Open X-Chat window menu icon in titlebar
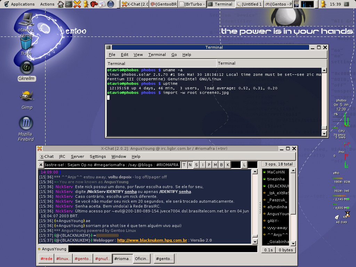 click(x=40, y=148)
